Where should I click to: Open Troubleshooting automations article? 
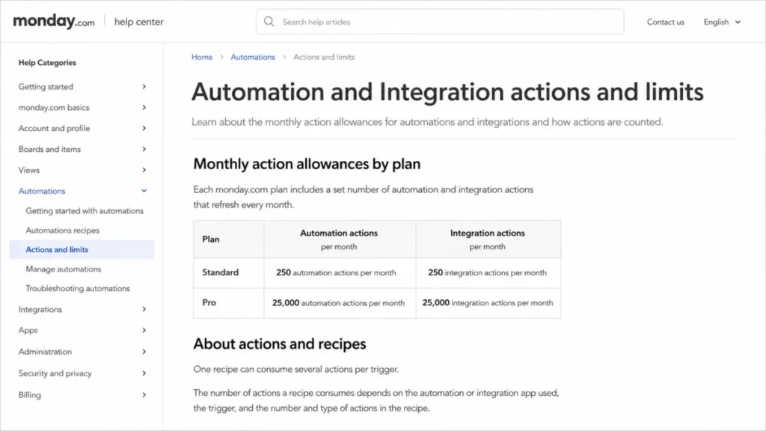[x=78, y=288]
